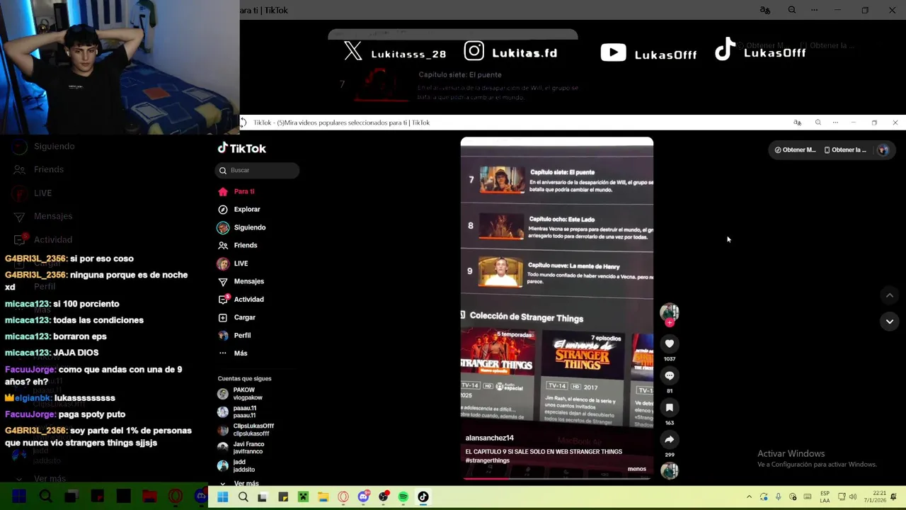906x510 pixels.
Task: Open the creator avatar beside video
Action: [x=670, y=312]
